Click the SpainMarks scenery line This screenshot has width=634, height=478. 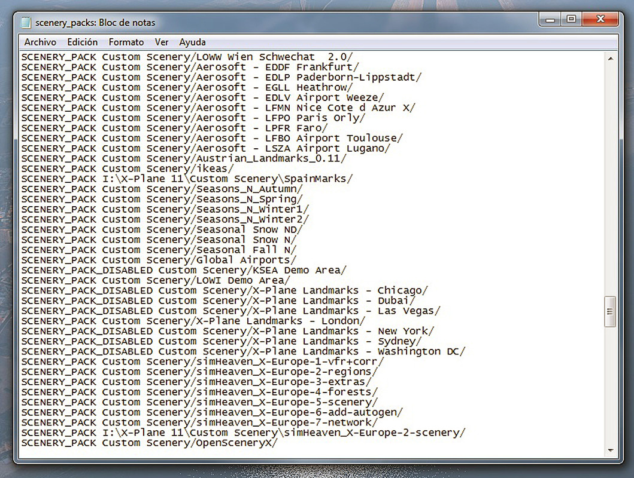[187, 179]
